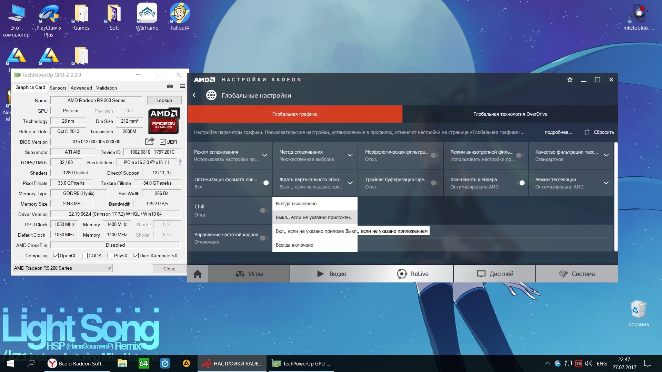662x372 pixels.
Task: Open the blue timer app on taskbar
Action: pos(165,363)
